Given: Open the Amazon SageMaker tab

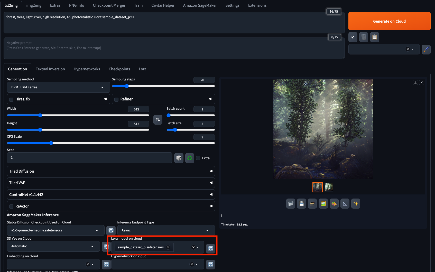Looking at the screenshot, I should (x=200, y=5).
